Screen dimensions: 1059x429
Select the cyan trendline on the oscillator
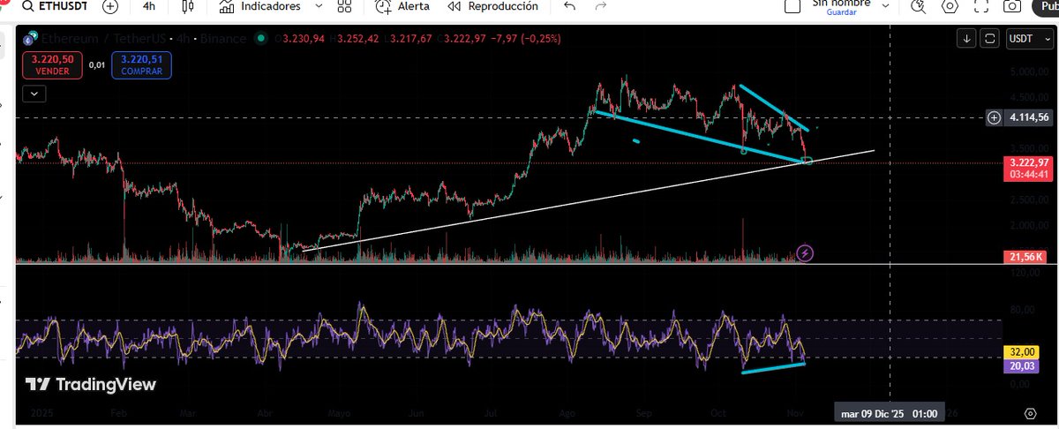[773, 368]
